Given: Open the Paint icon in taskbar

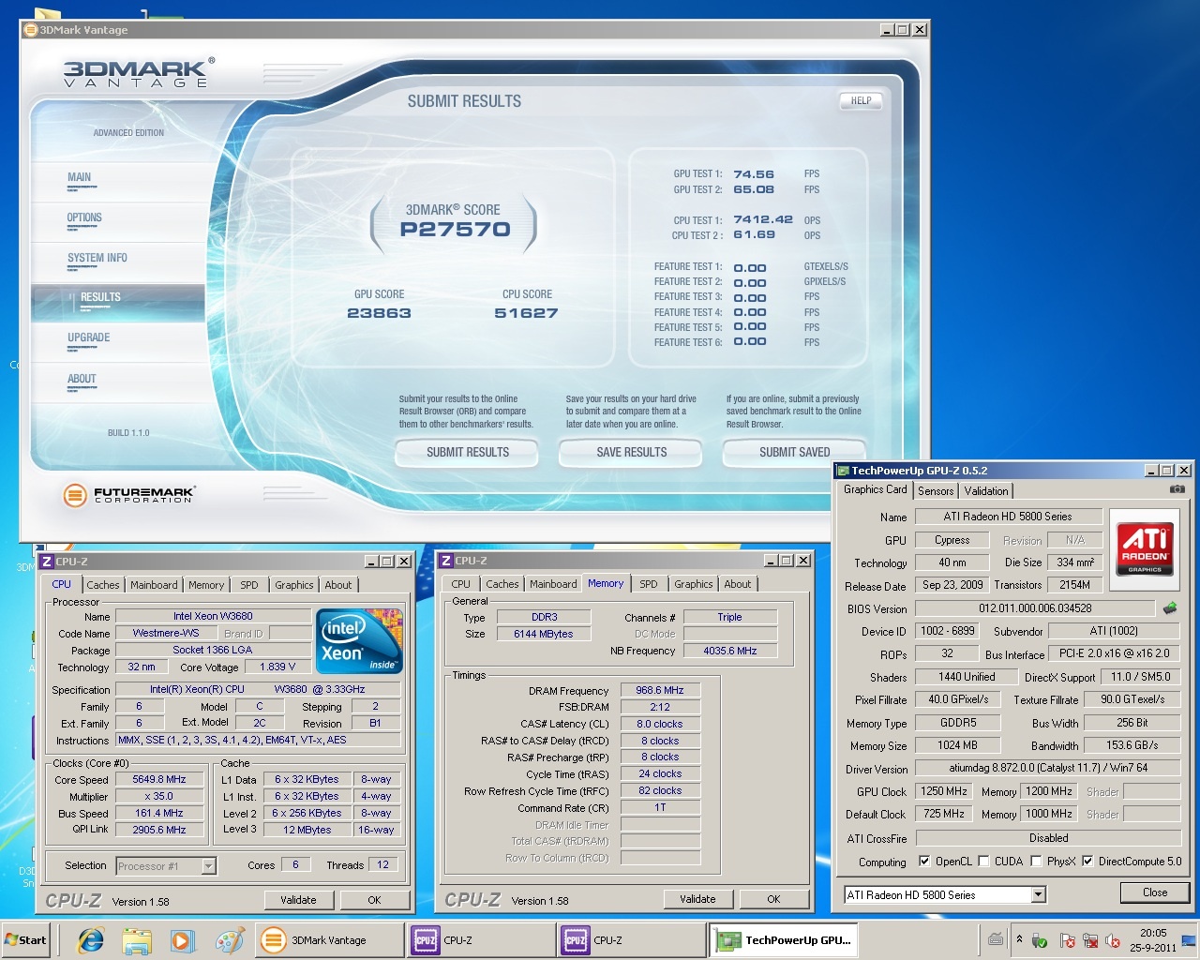Looking at the screenshot, I should (x=229, y=940).
